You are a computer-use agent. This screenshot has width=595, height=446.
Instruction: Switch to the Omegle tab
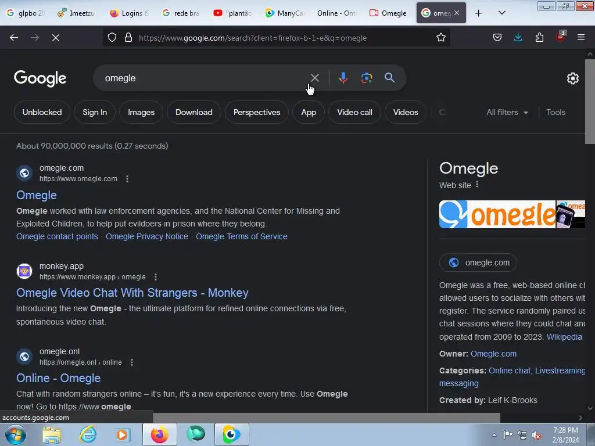[388, 13]
